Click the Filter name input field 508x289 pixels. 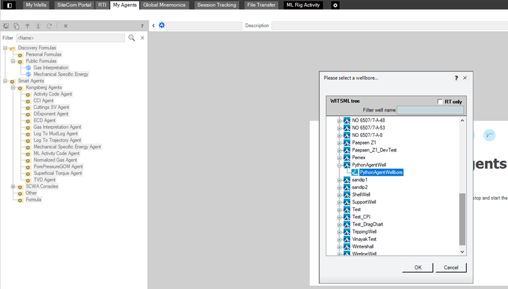point(70,38)
